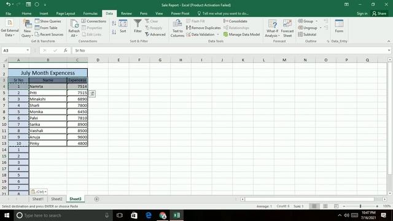This screenshot has width=393, height=221.
Task: Open Microsoft Store from taskbar
Action: (x=134, y=215)
